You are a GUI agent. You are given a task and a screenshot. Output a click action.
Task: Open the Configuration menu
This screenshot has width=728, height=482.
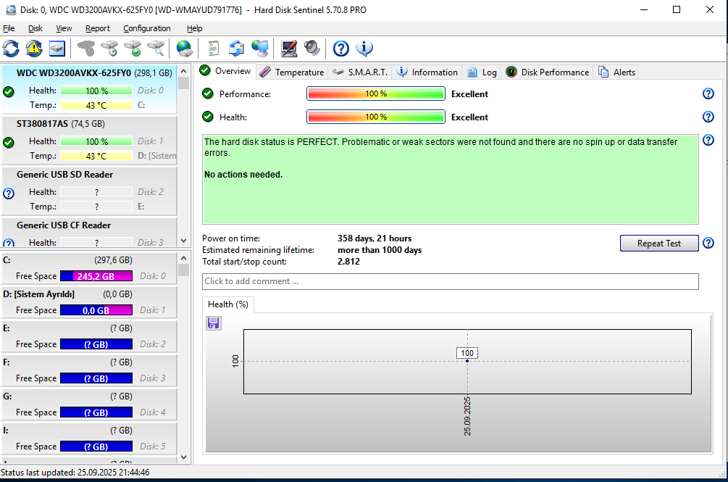tap(147, 28)
